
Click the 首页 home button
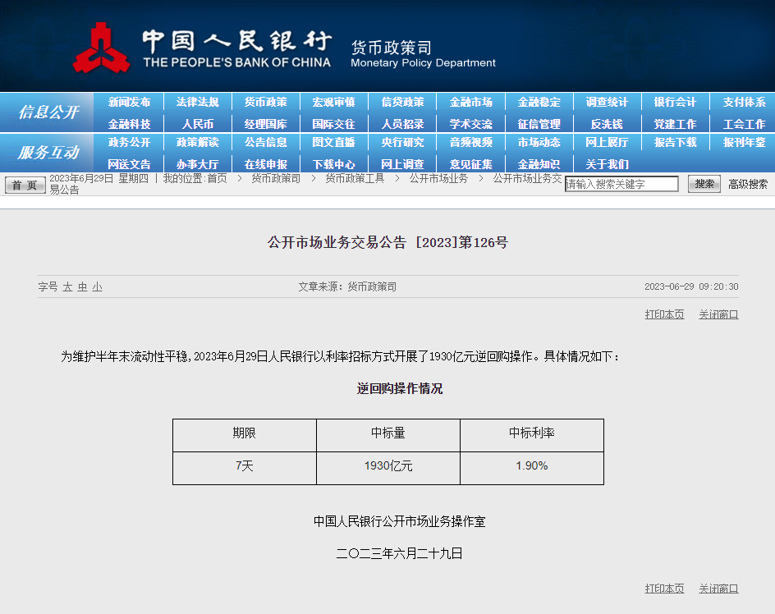25,185
